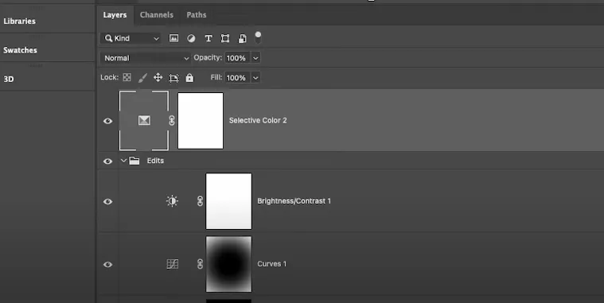
Task: Click Selective Color 2 adjustment thumbnail
Action: pyautogui.click(x=144, y=121)
